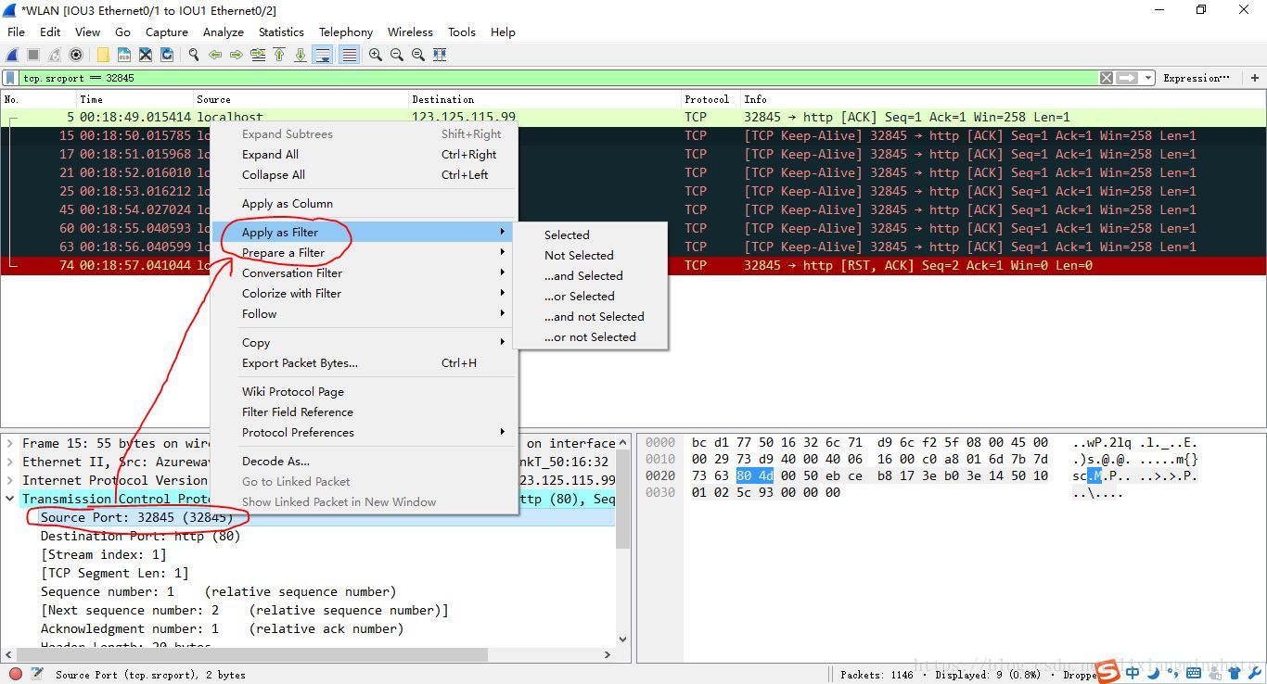Jump to last packet icon

pyautogui.click(x=301, y=55)
